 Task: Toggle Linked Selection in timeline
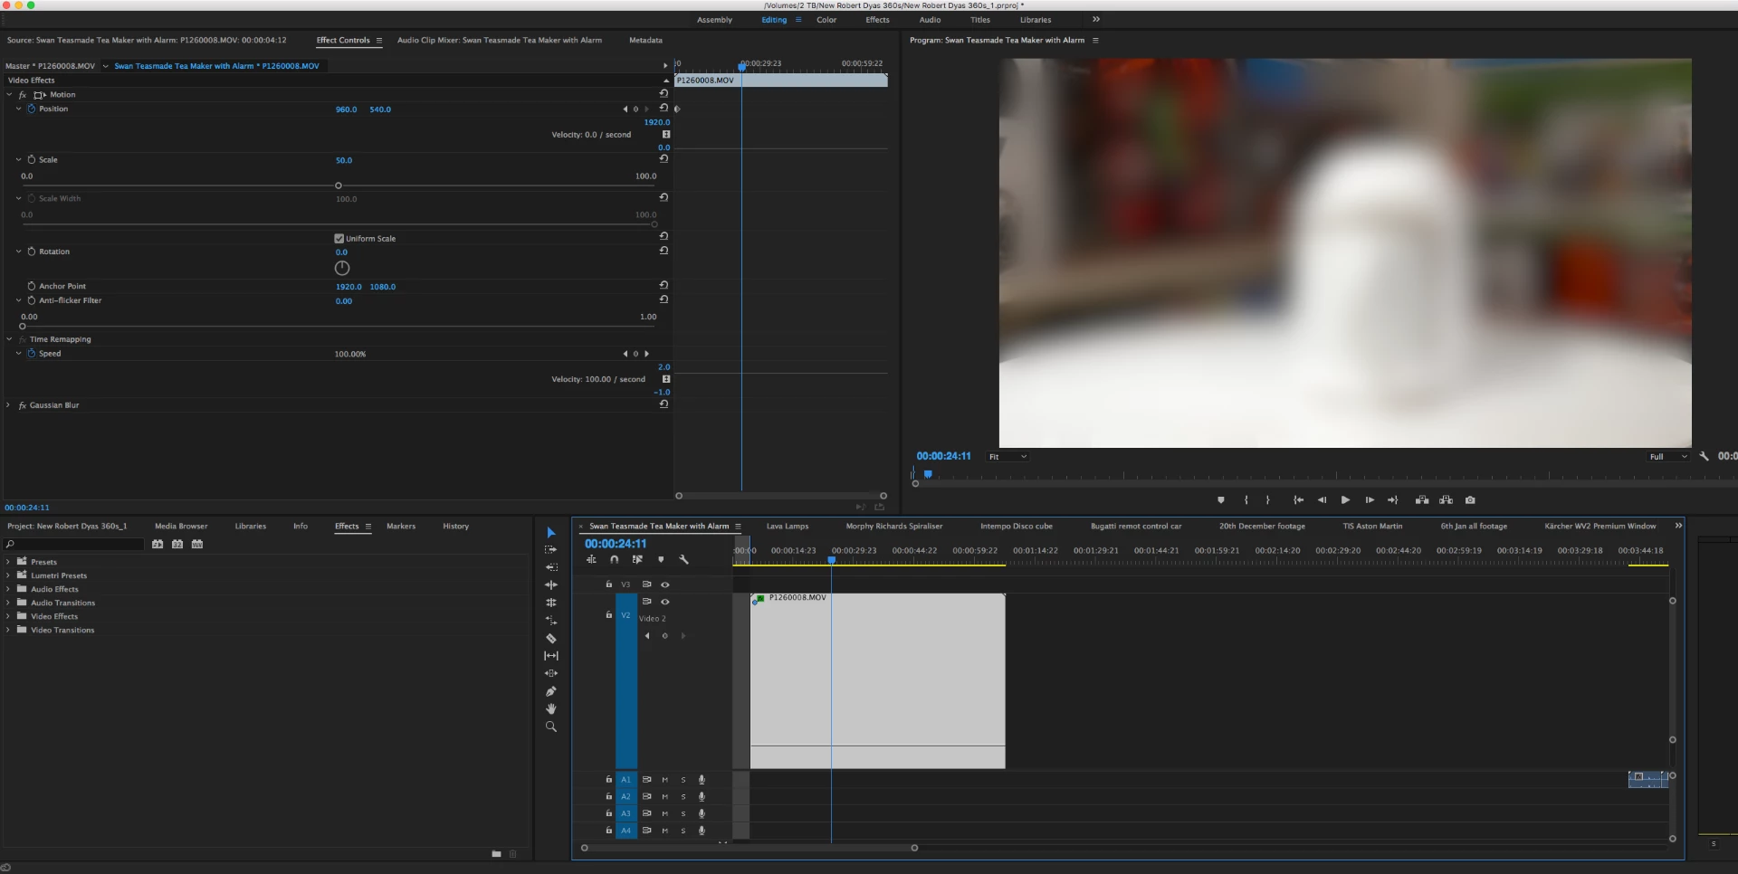(x=637, y=560)
